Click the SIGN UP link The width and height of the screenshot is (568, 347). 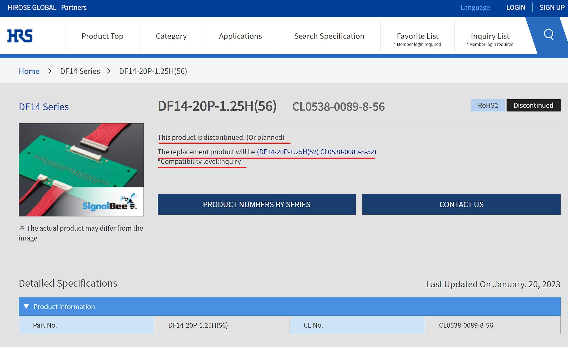(552, 7)
